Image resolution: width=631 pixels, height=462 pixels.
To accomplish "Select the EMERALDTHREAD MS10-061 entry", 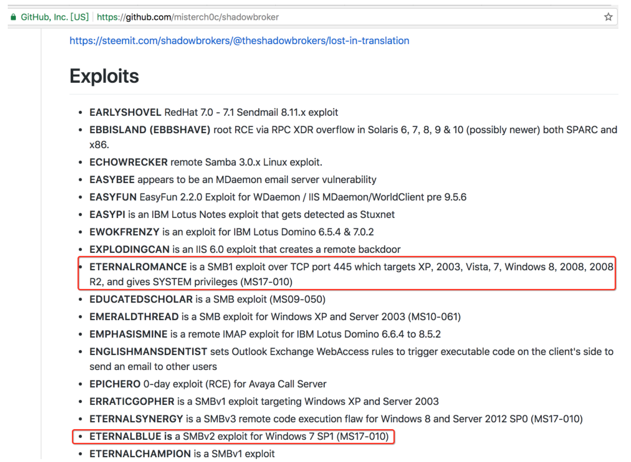I will coord(275,317).
